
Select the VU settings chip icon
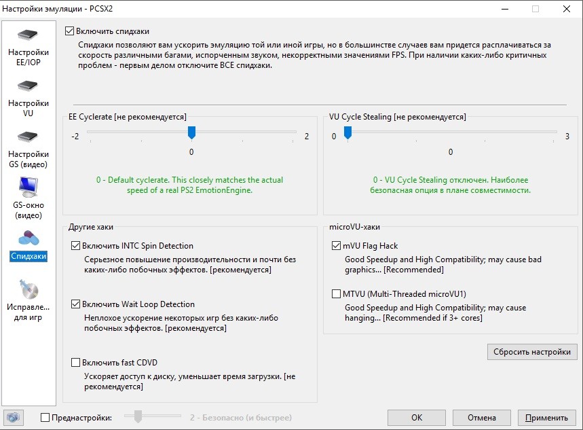(x=29, y=87)
